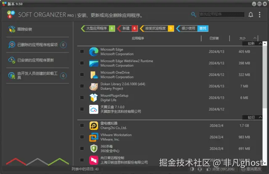The height and width of the screenshot is (174, 269).
Task: Click the Dokany Project publisher text
Action: [112, 89]
